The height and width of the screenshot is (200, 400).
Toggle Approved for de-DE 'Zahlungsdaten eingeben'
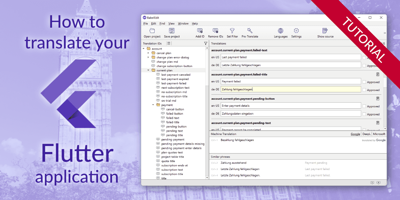[364, 114]
